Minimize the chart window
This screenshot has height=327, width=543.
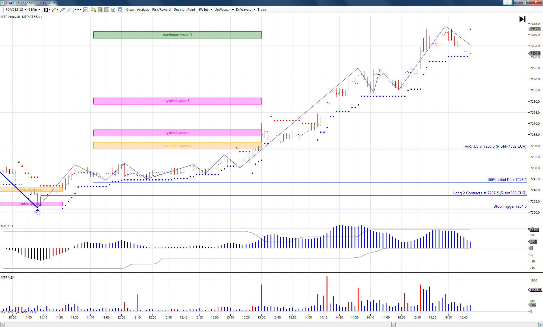click(x=517, y=2)
